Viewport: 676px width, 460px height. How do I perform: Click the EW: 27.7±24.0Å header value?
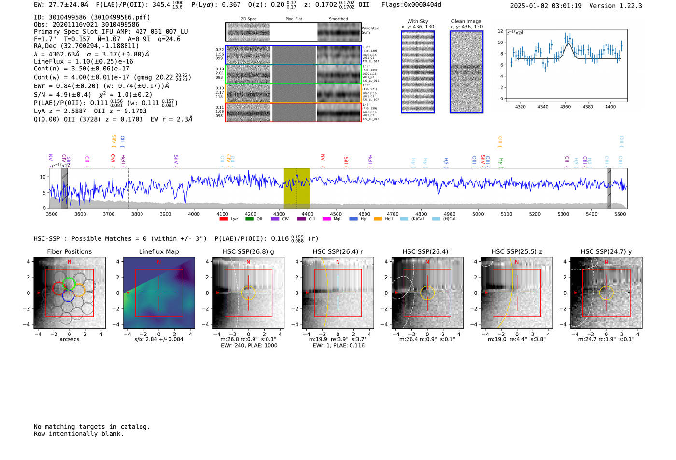[61, 5]
